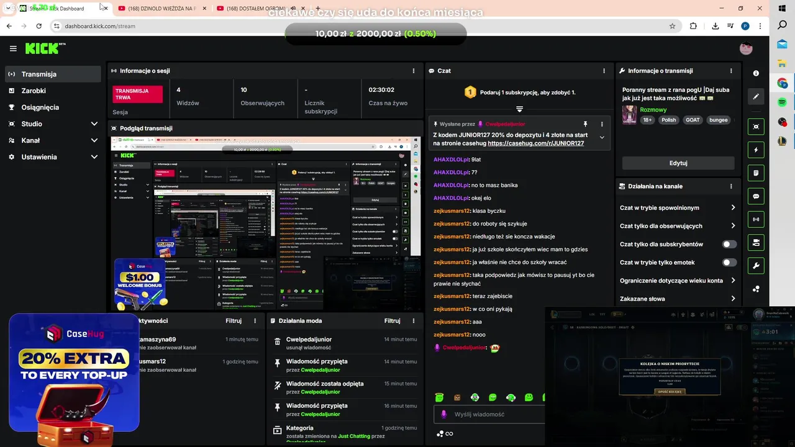Click the pin icon on pinned chat message
Image resolution: width=795 pixels, height=447 pixels.
[585, 124]
